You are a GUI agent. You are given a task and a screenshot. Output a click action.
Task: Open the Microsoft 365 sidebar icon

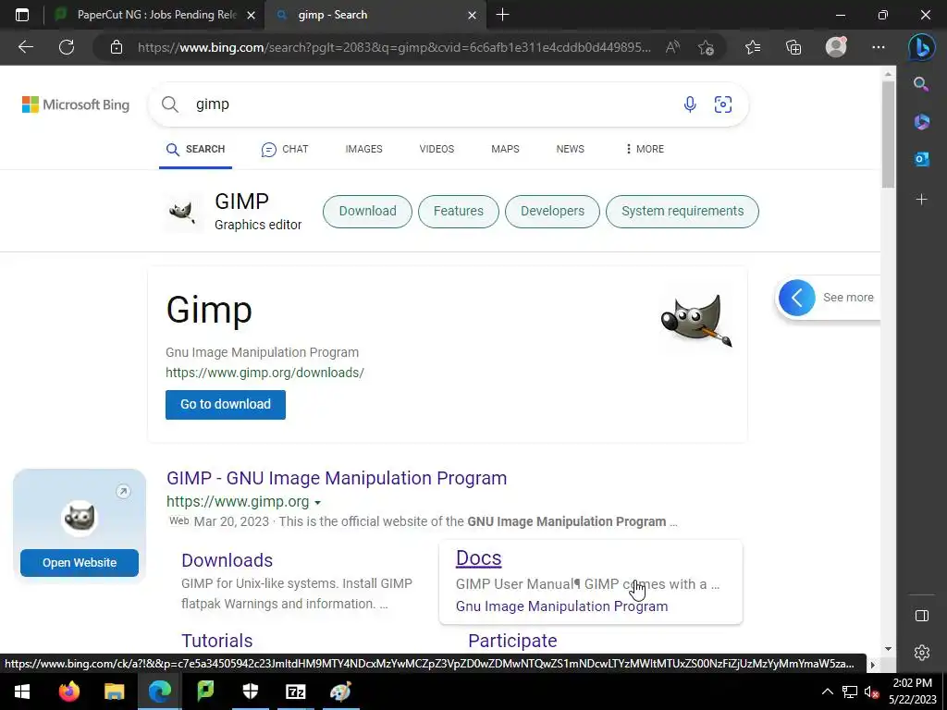coord(922,122)
